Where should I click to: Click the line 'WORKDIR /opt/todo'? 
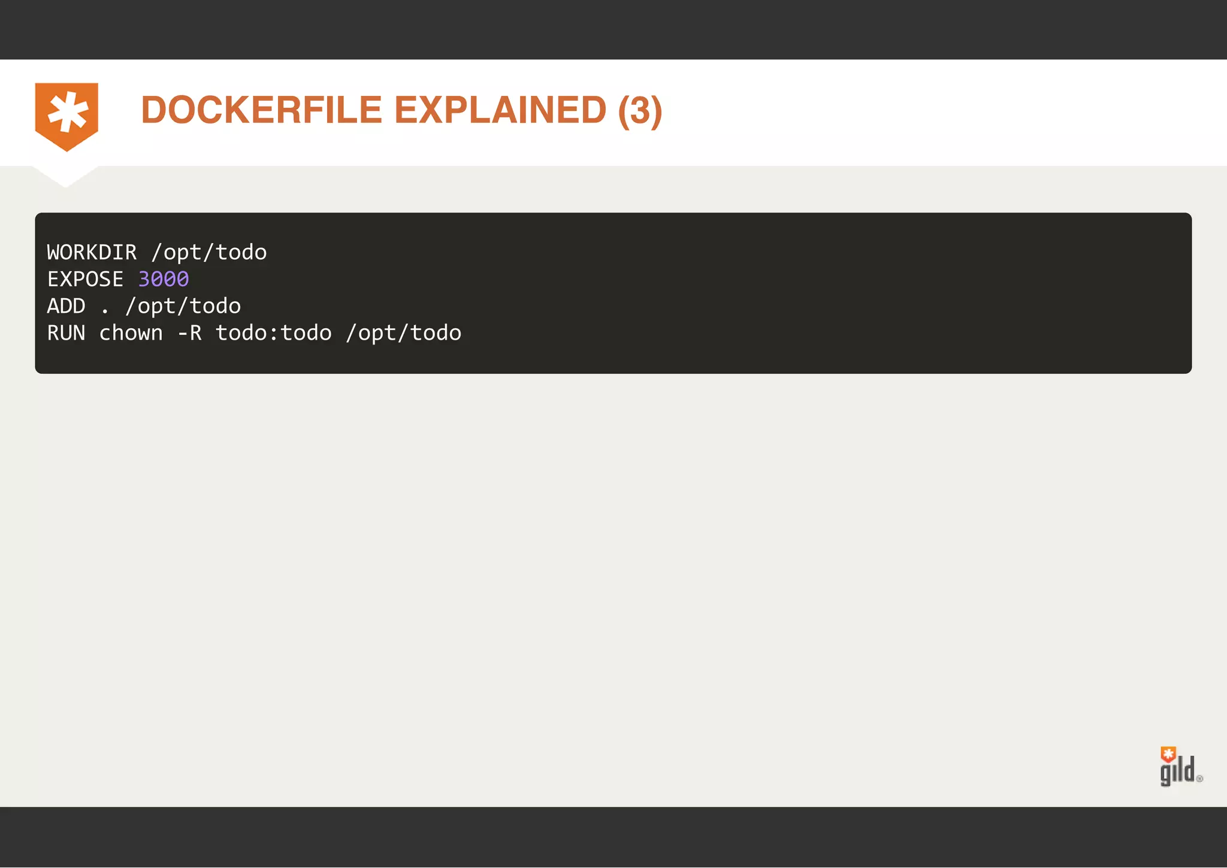pos(157,252)
